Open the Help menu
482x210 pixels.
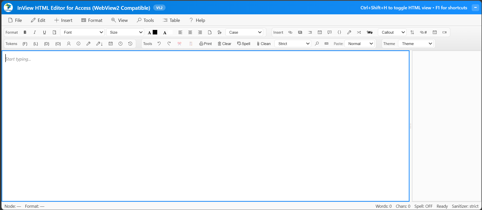(197, 20)
